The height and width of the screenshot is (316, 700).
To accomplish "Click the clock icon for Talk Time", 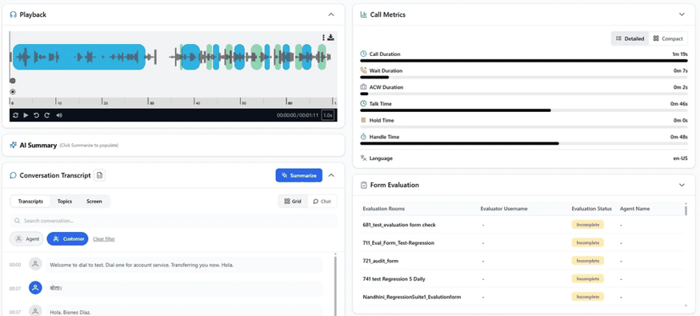I will click(363, 103).
